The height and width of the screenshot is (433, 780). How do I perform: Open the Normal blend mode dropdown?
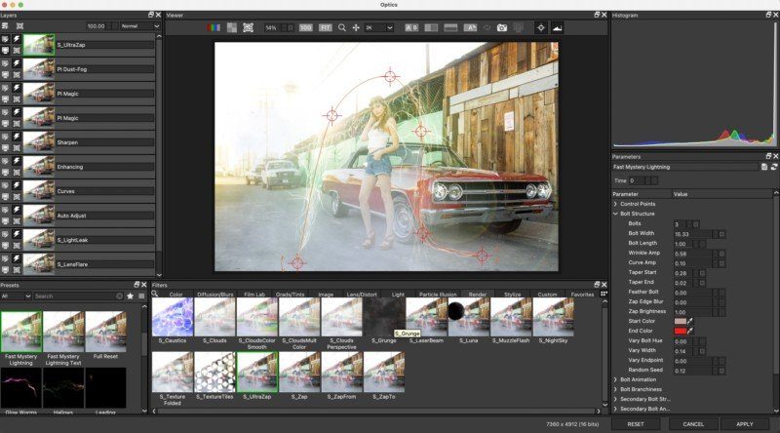click(137, 26)
